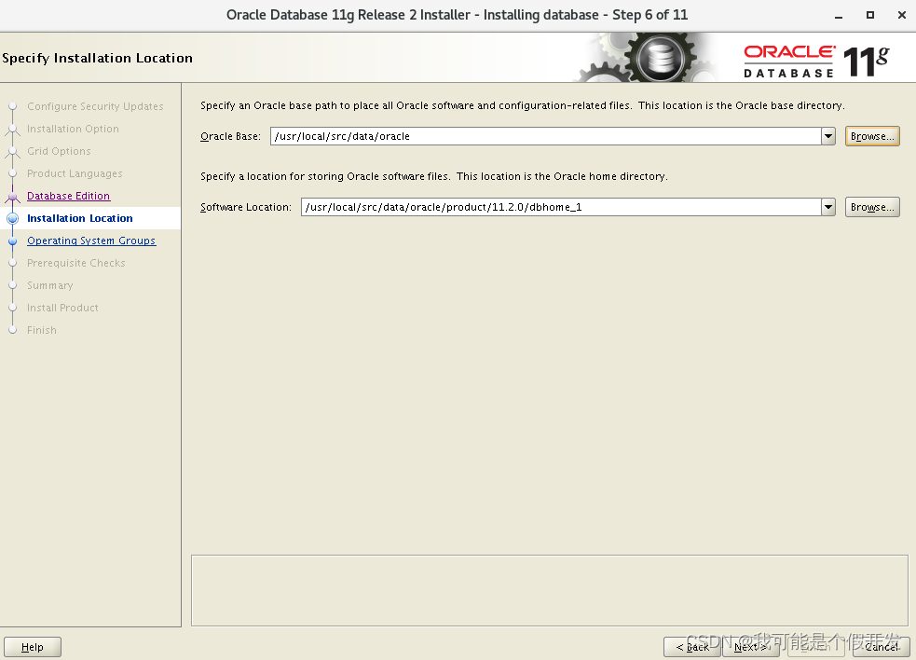Click the Software Location field label
The width and height of the screenshot is (916, 660).
[x=246, y=207]
